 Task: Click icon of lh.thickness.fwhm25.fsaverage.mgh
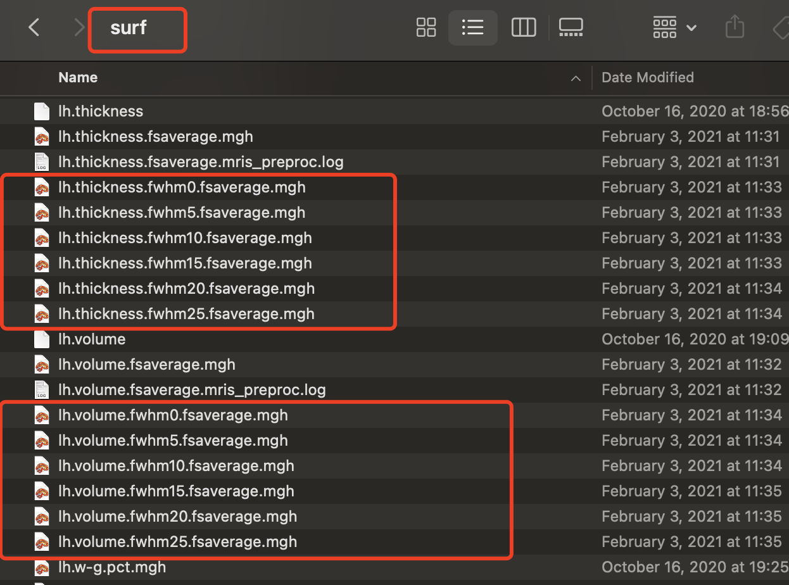[x=42, y=314]
